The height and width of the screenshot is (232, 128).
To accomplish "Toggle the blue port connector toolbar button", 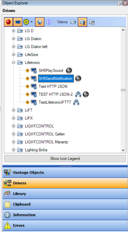I will [x=18, y=22].
